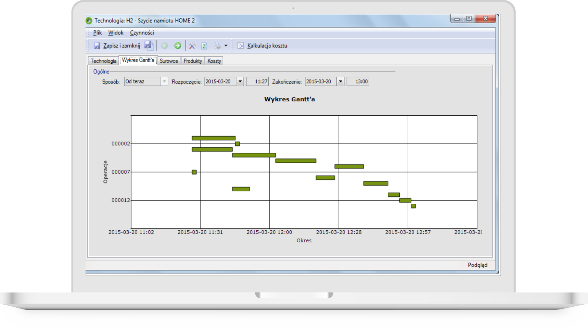This screenshot has height=331, width=588.
Task: Click the start time field 11:27
Action: pyautogui.click(x=257, y=81)
